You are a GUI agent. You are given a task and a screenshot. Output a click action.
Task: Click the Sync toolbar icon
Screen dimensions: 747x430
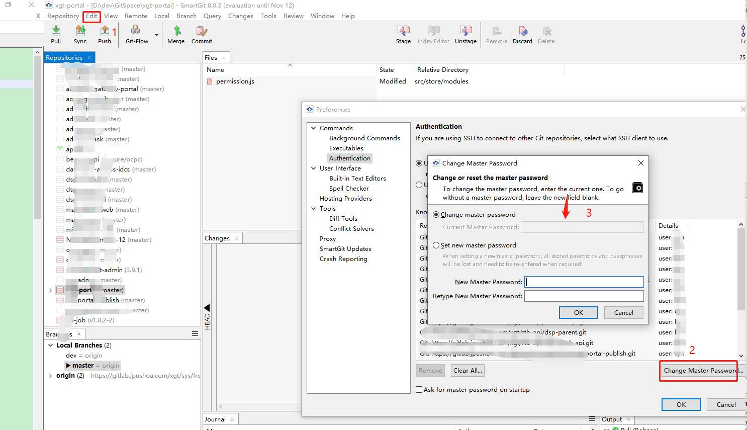click(80, 31)
